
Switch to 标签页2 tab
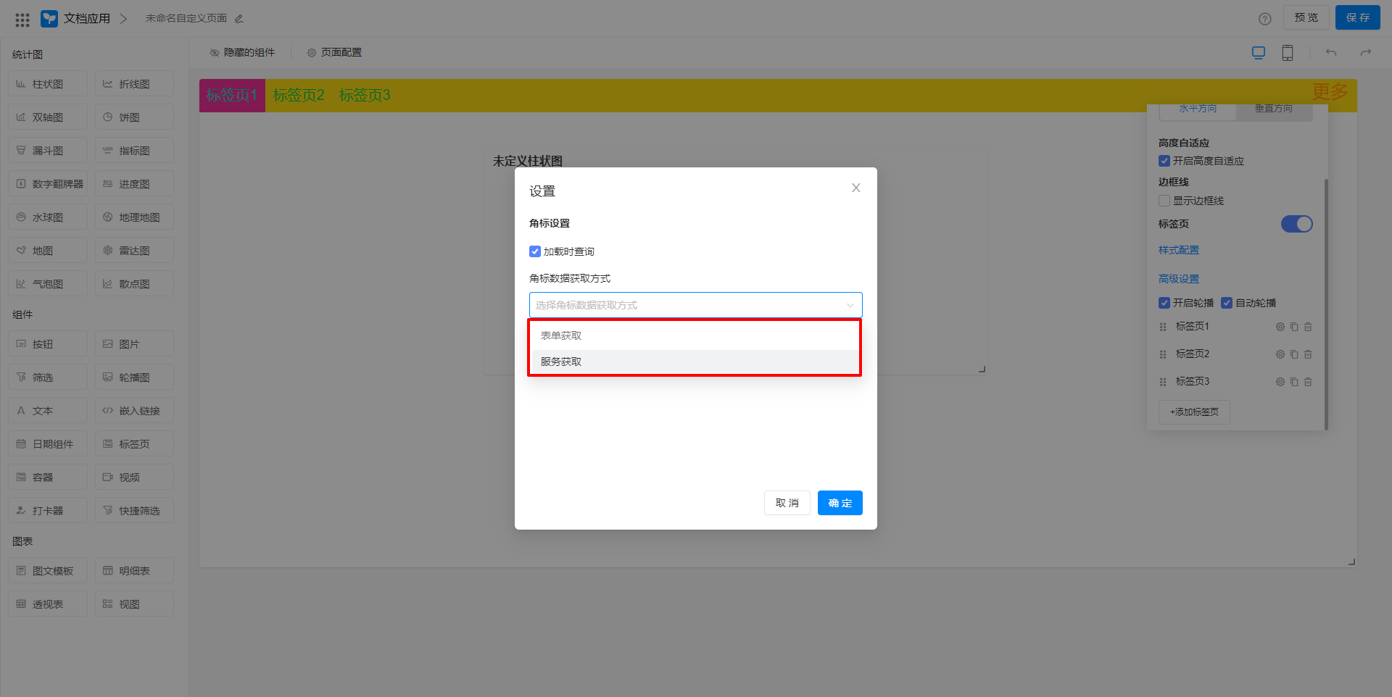299,96
